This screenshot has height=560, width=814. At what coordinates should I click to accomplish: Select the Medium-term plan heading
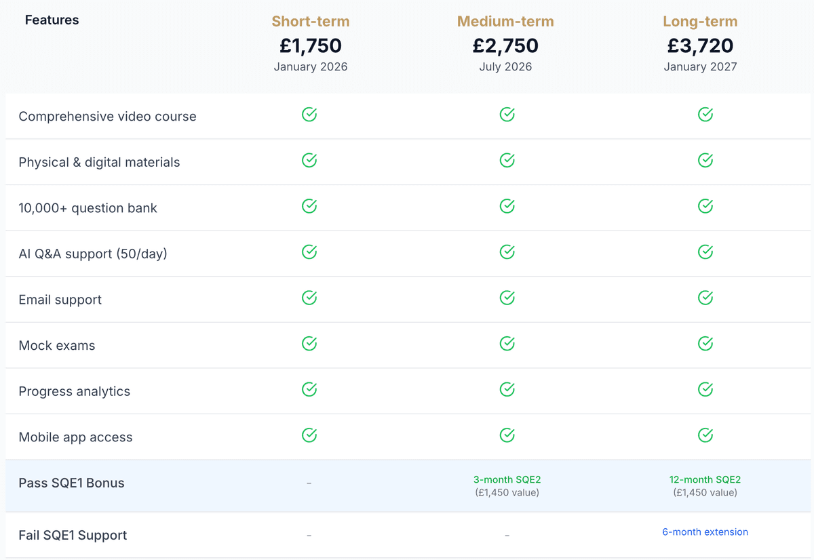[x=505, y=22]
